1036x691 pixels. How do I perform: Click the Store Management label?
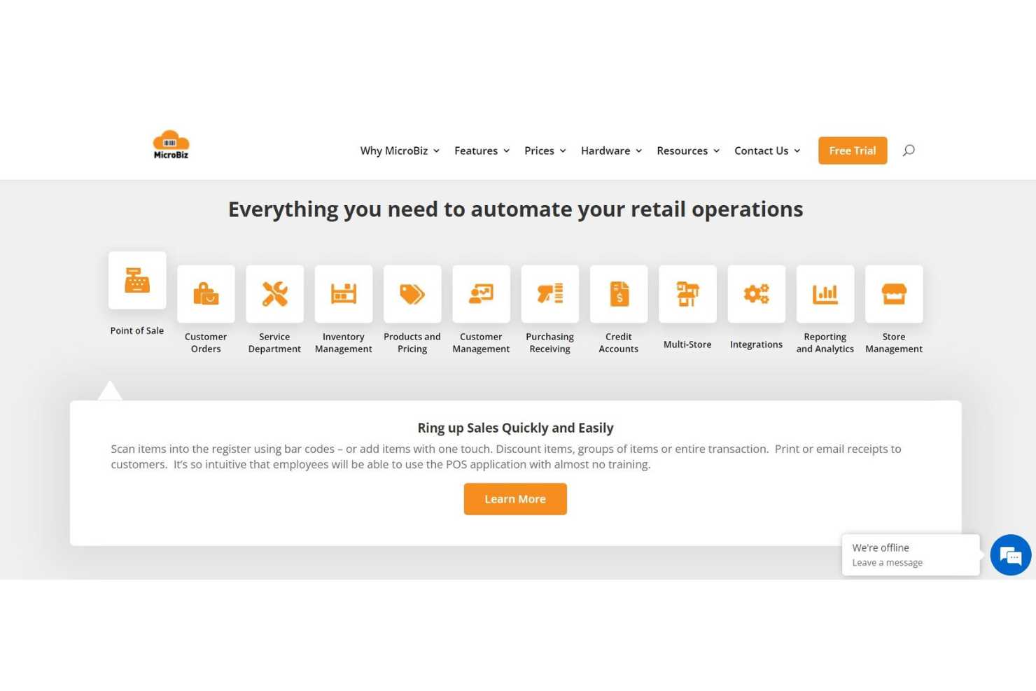894,342
